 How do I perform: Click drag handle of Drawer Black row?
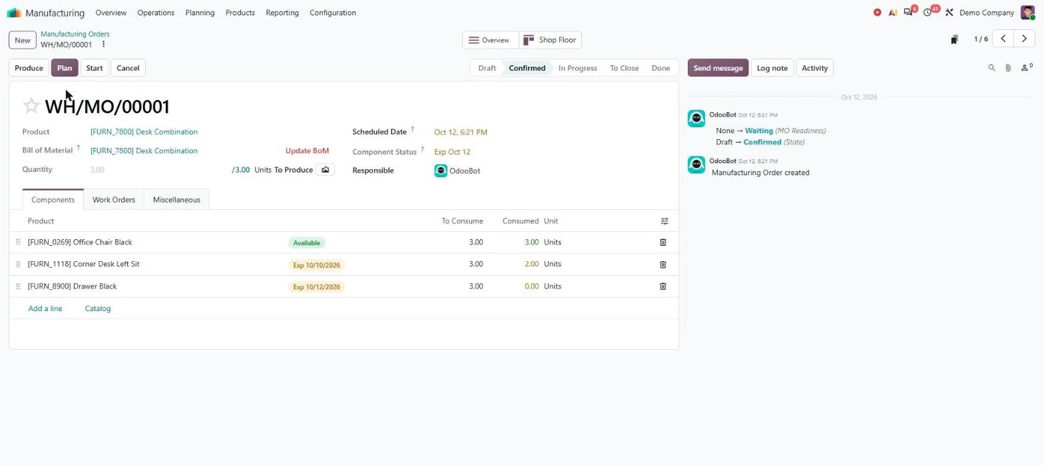18,286
